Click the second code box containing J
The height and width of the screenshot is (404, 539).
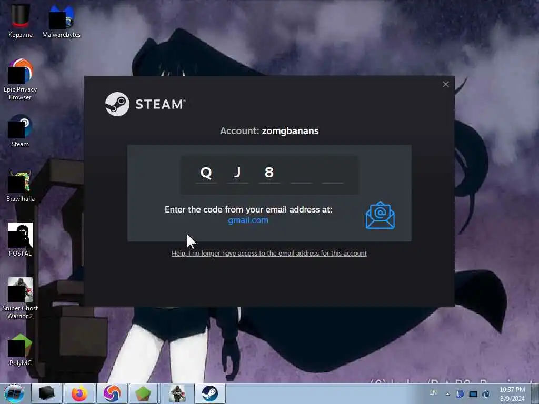pyautogui.click(x=238, y=173)
